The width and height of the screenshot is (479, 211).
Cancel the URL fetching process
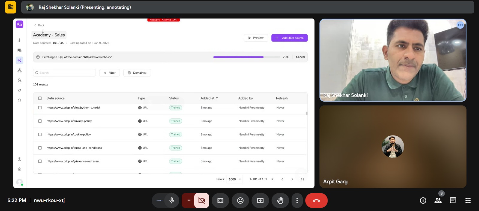point(300,57)
